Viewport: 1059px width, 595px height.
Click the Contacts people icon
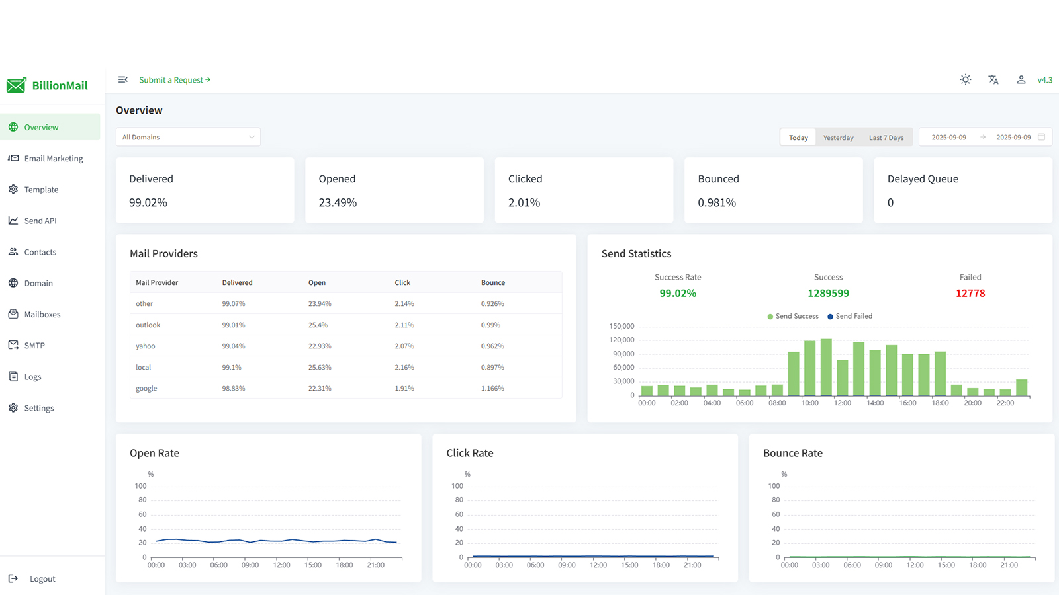(13, 252)
